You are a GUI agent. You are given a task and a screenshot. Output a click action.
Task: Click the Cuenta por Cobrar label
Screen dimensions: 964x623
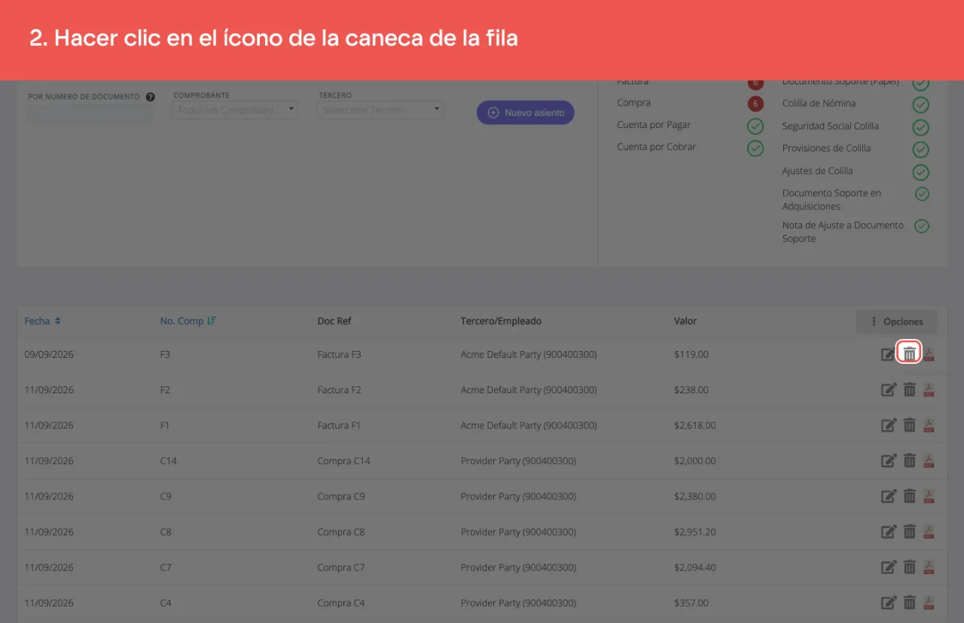tap(656, 147)
